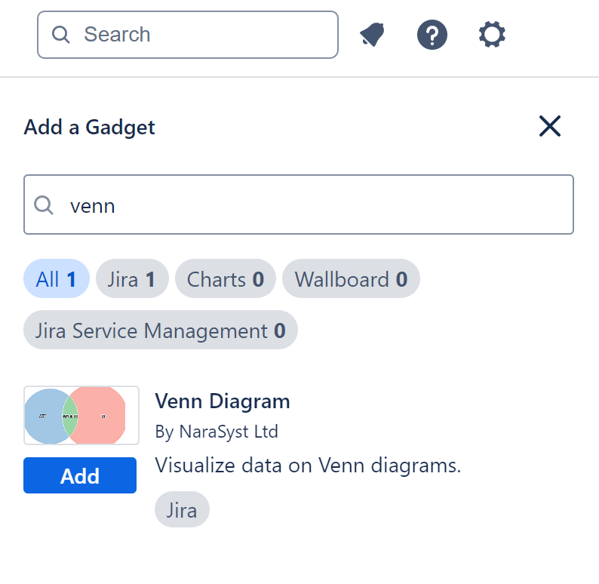The height and width of the screenshot is (584, 599).
Task: Open the help question mark menu
Action: 432,35
